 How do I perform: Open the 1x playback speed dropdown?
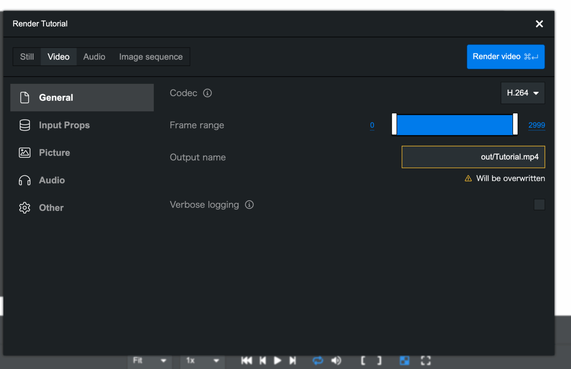pyautogui.click(x=202, y=361)
